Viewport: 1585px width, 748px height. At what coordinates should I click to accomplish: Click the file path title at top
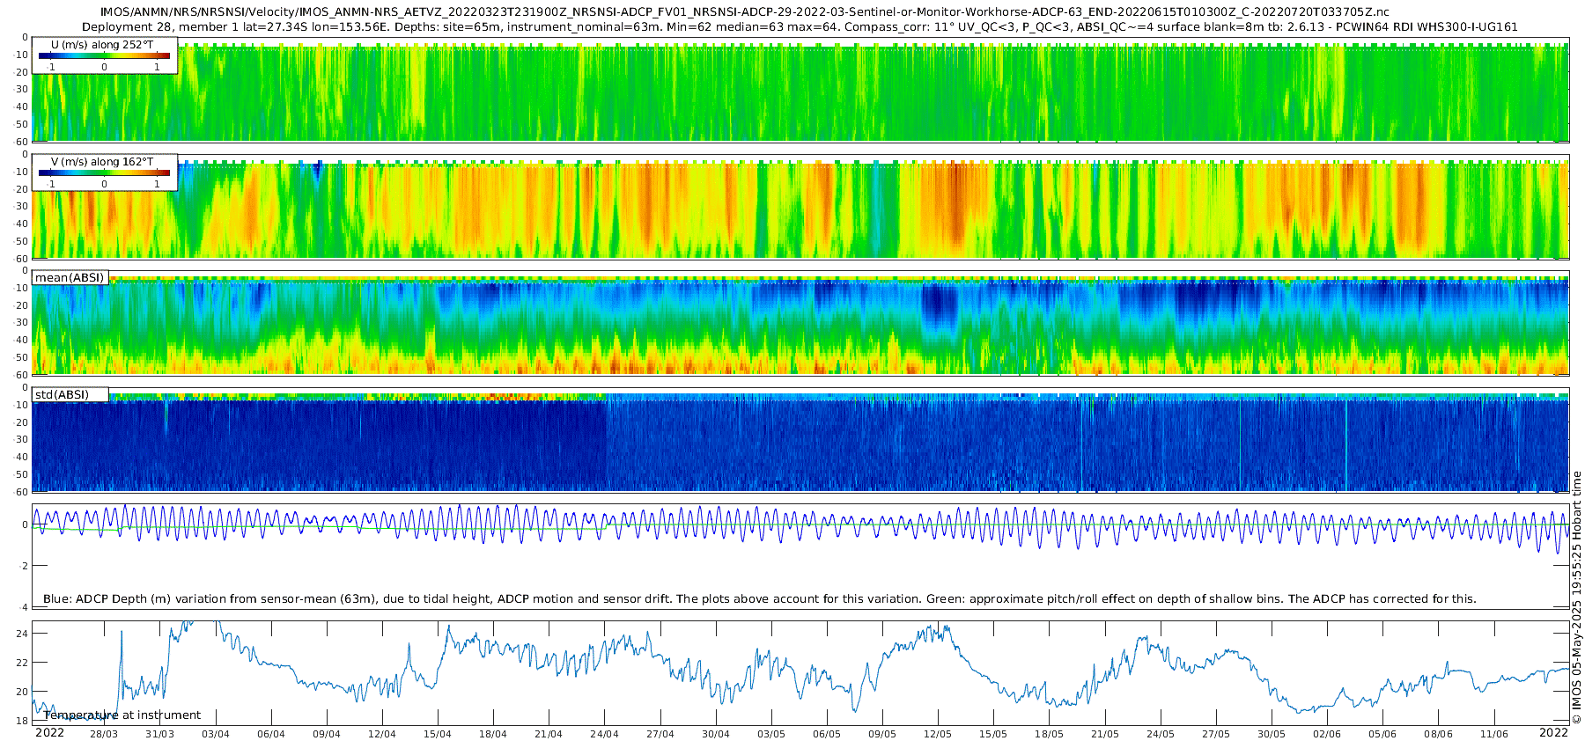point(745,11)
